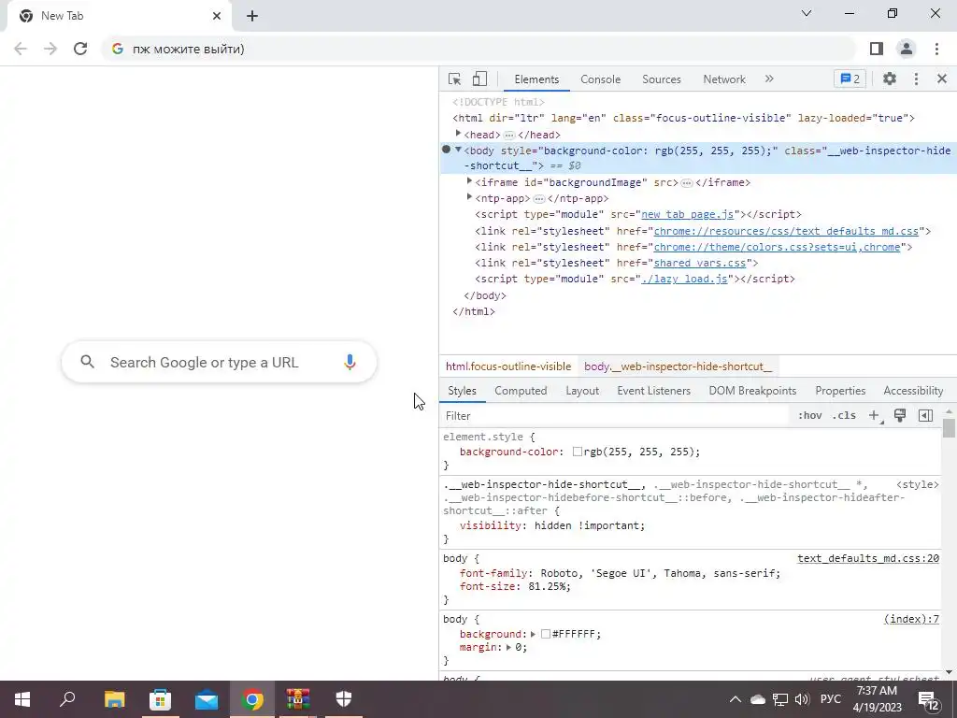
Task: Expand the ntp-app node
Action: coord(469,196)
